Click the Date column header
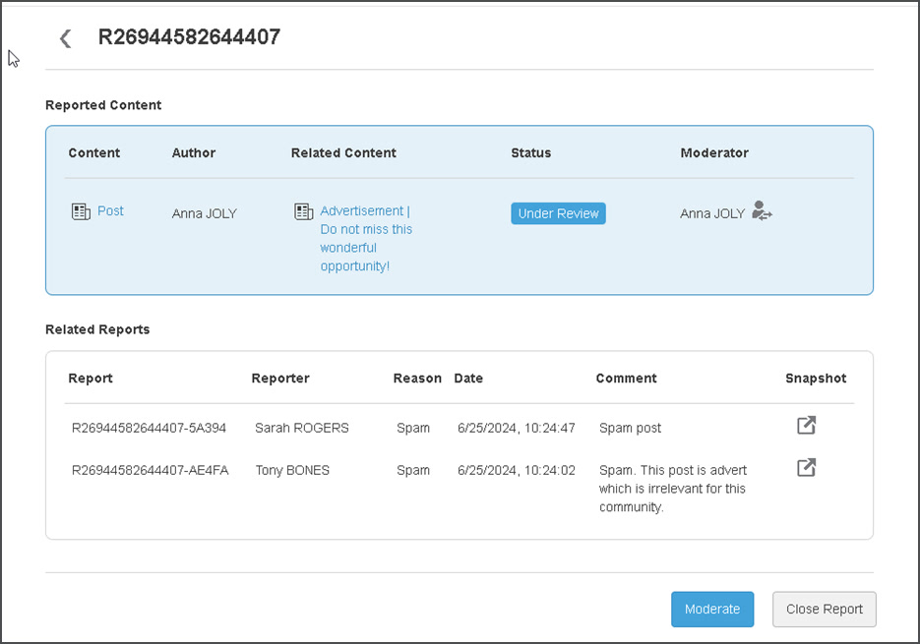This screenshot has width=920, height=644. pos(468,378)
